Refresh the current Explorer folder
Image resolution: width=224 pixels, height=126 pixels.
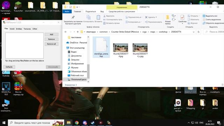(198, 32)
